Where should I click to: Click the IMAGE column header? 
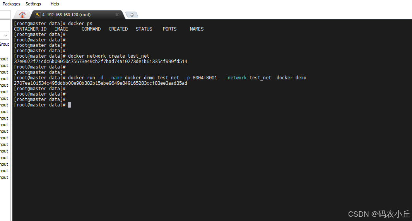coord(61,29)
